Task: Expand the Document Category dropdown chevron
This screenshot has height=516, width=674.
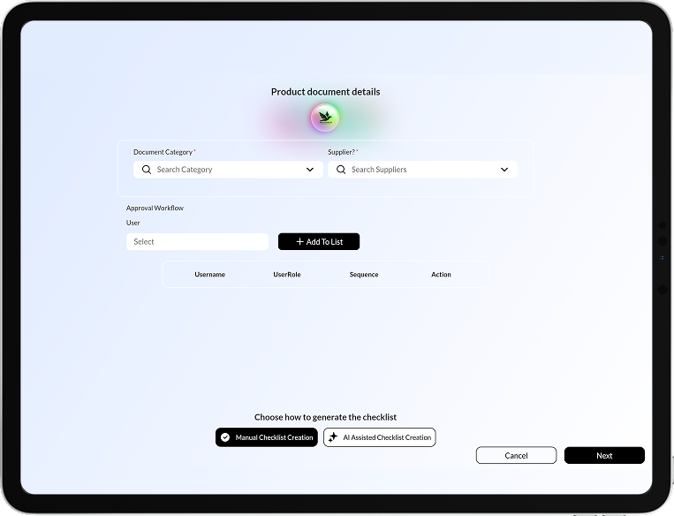Action: coord(310,170)
